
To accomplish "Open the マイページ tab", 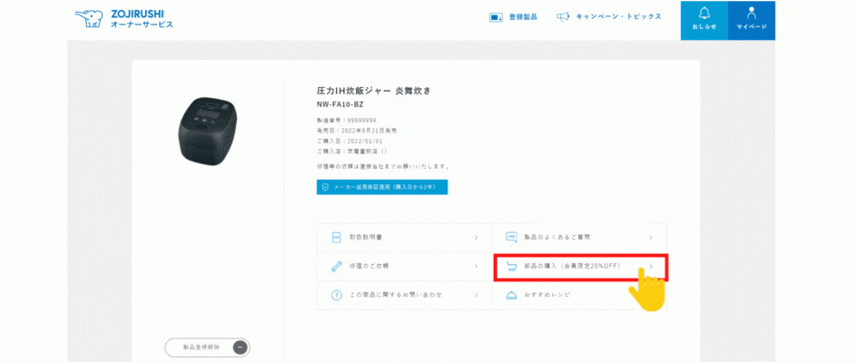I will coord(752,20).
